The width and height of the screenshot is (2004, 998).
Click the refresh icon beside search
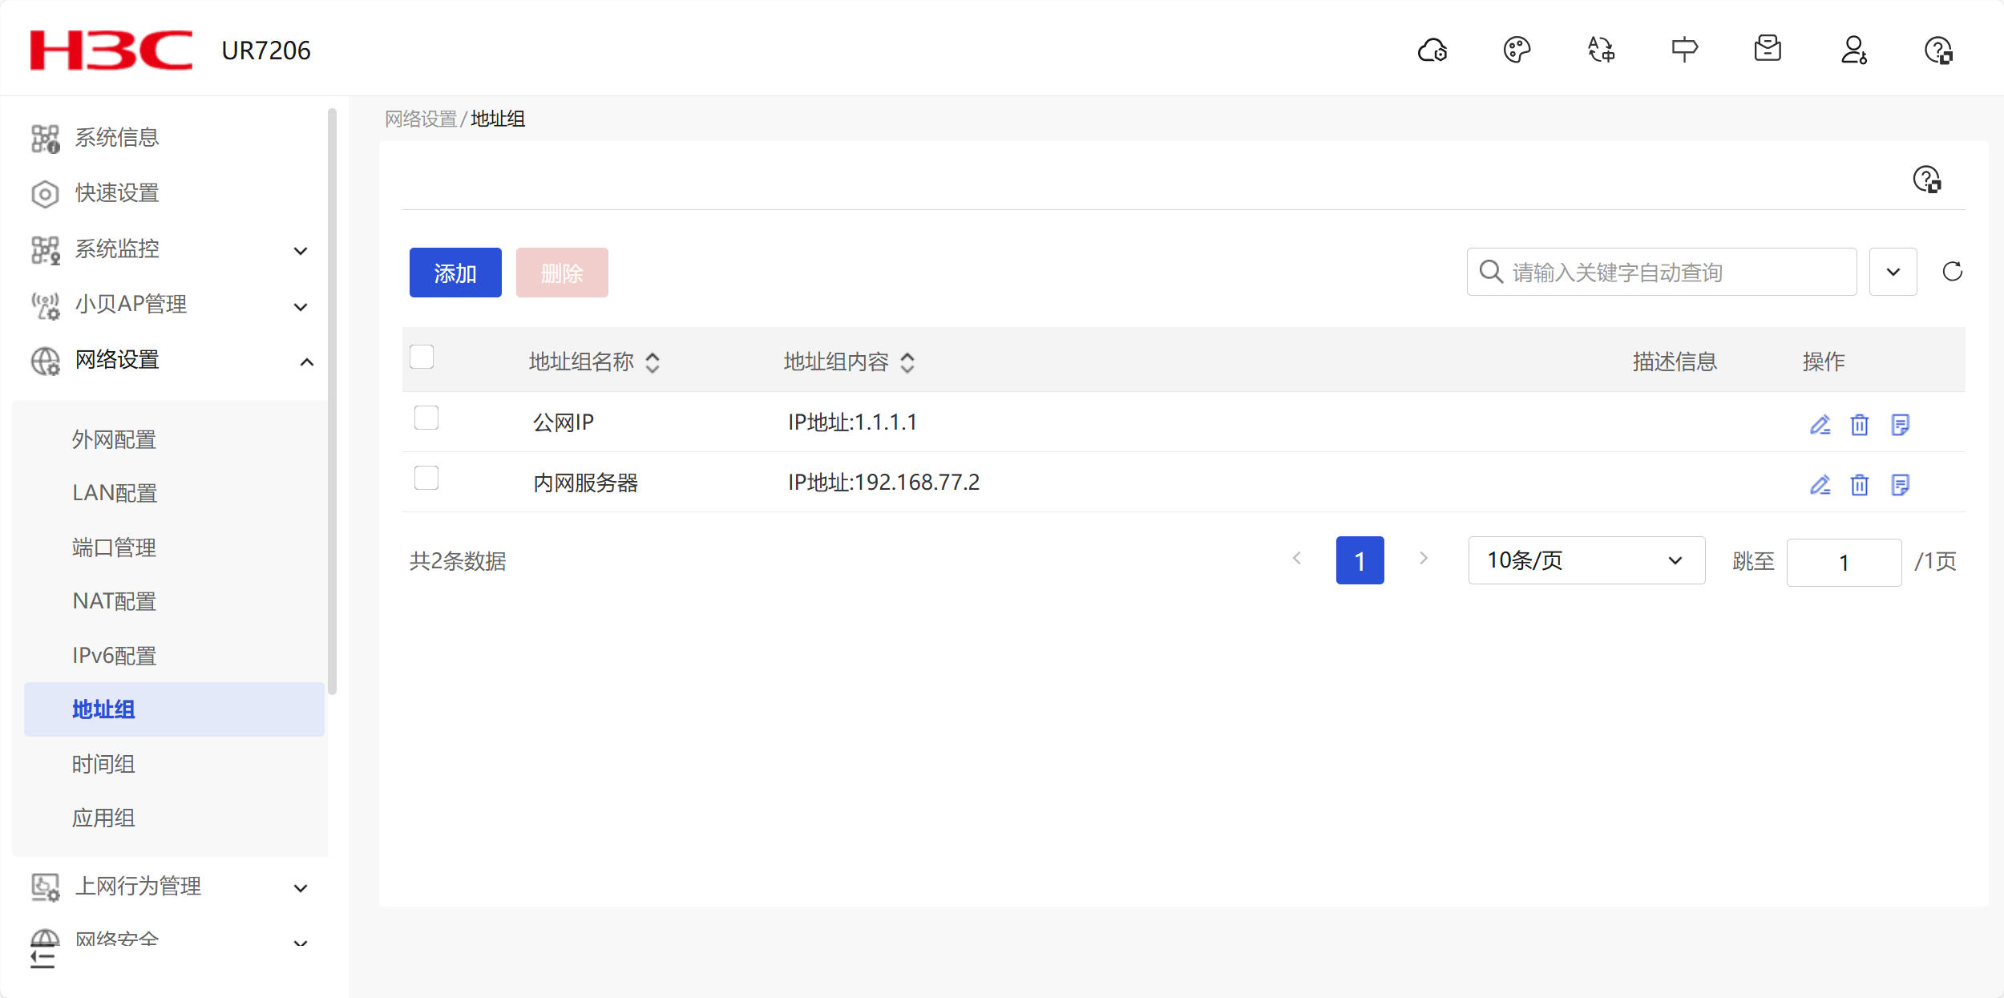(1952, 272)
